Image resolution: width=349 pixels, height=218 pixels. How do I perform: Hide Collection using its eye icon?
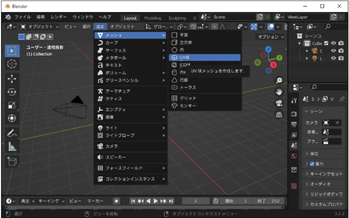(333, 43)
